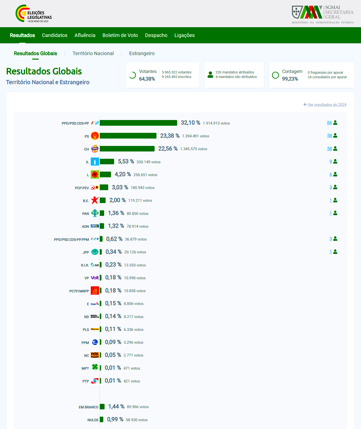This screenshot has width=361, height=429.
Task: Open the Afluência menu item
Action: (85, 35)
